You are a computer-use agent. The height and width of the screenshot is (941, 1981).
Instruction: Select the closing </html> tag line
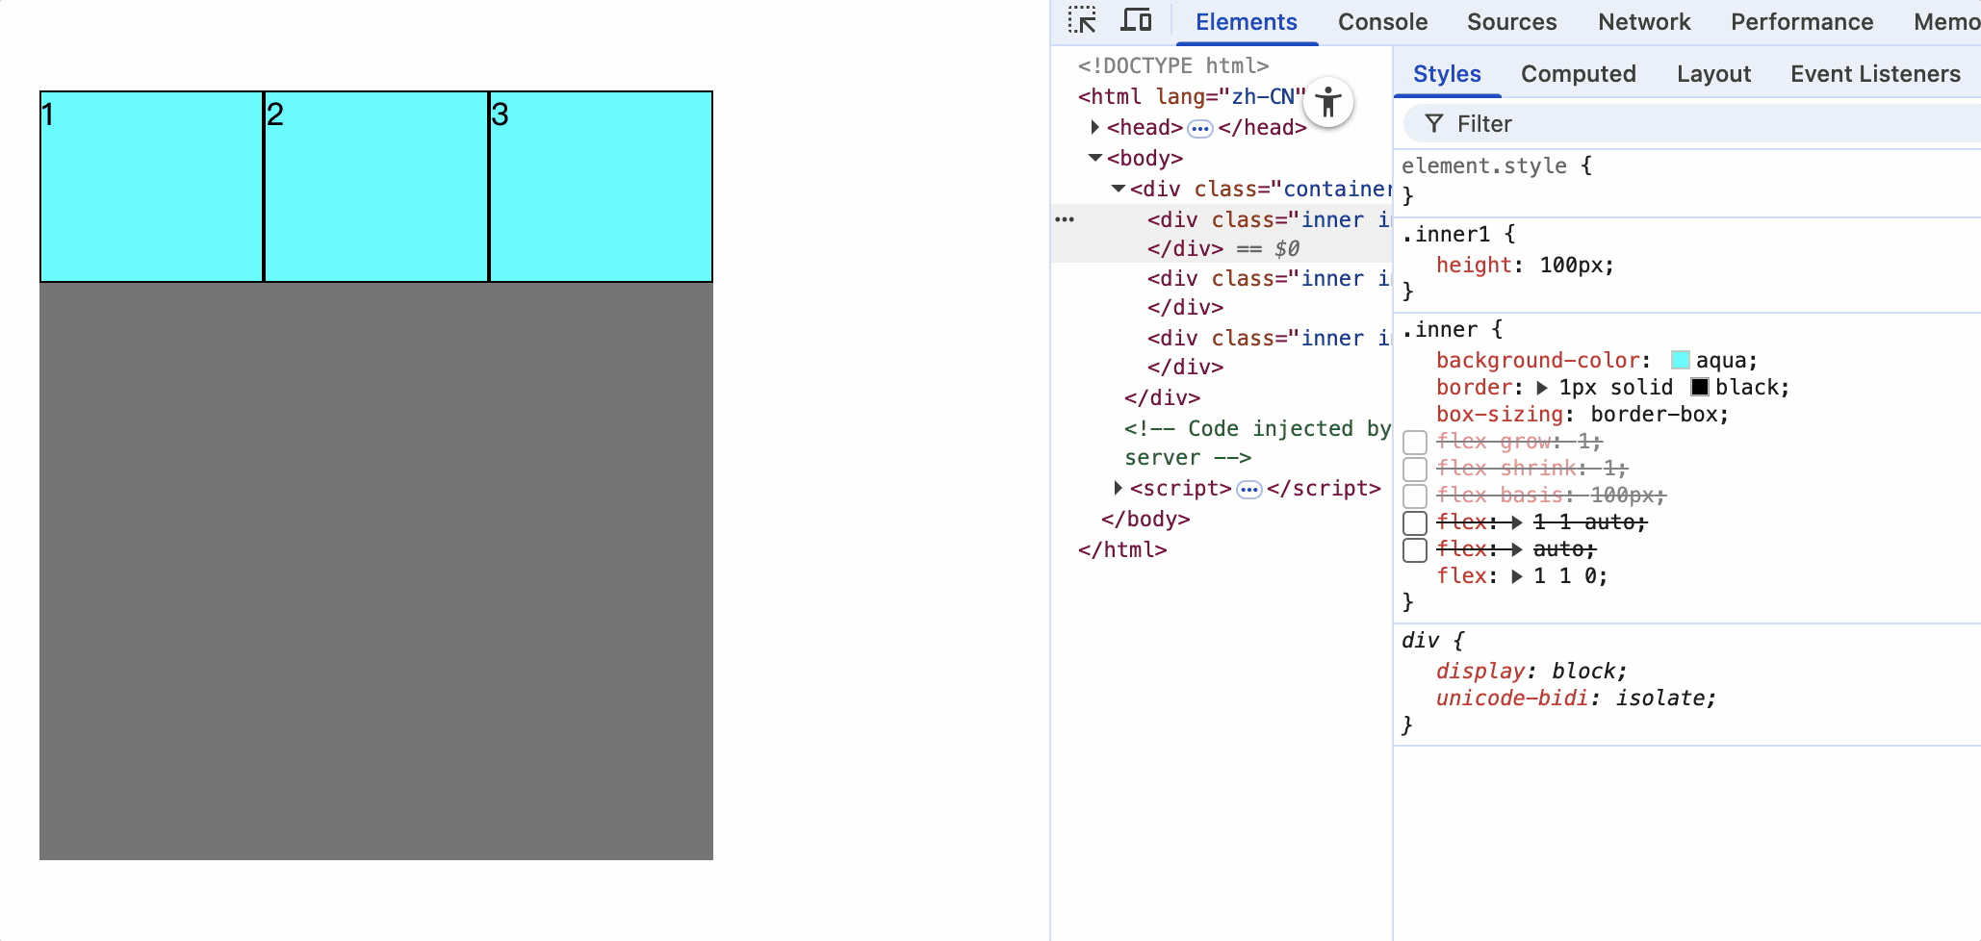click(1122, 549)
